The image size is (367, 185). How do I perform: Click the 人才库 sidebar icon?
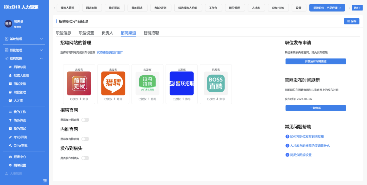10,100
